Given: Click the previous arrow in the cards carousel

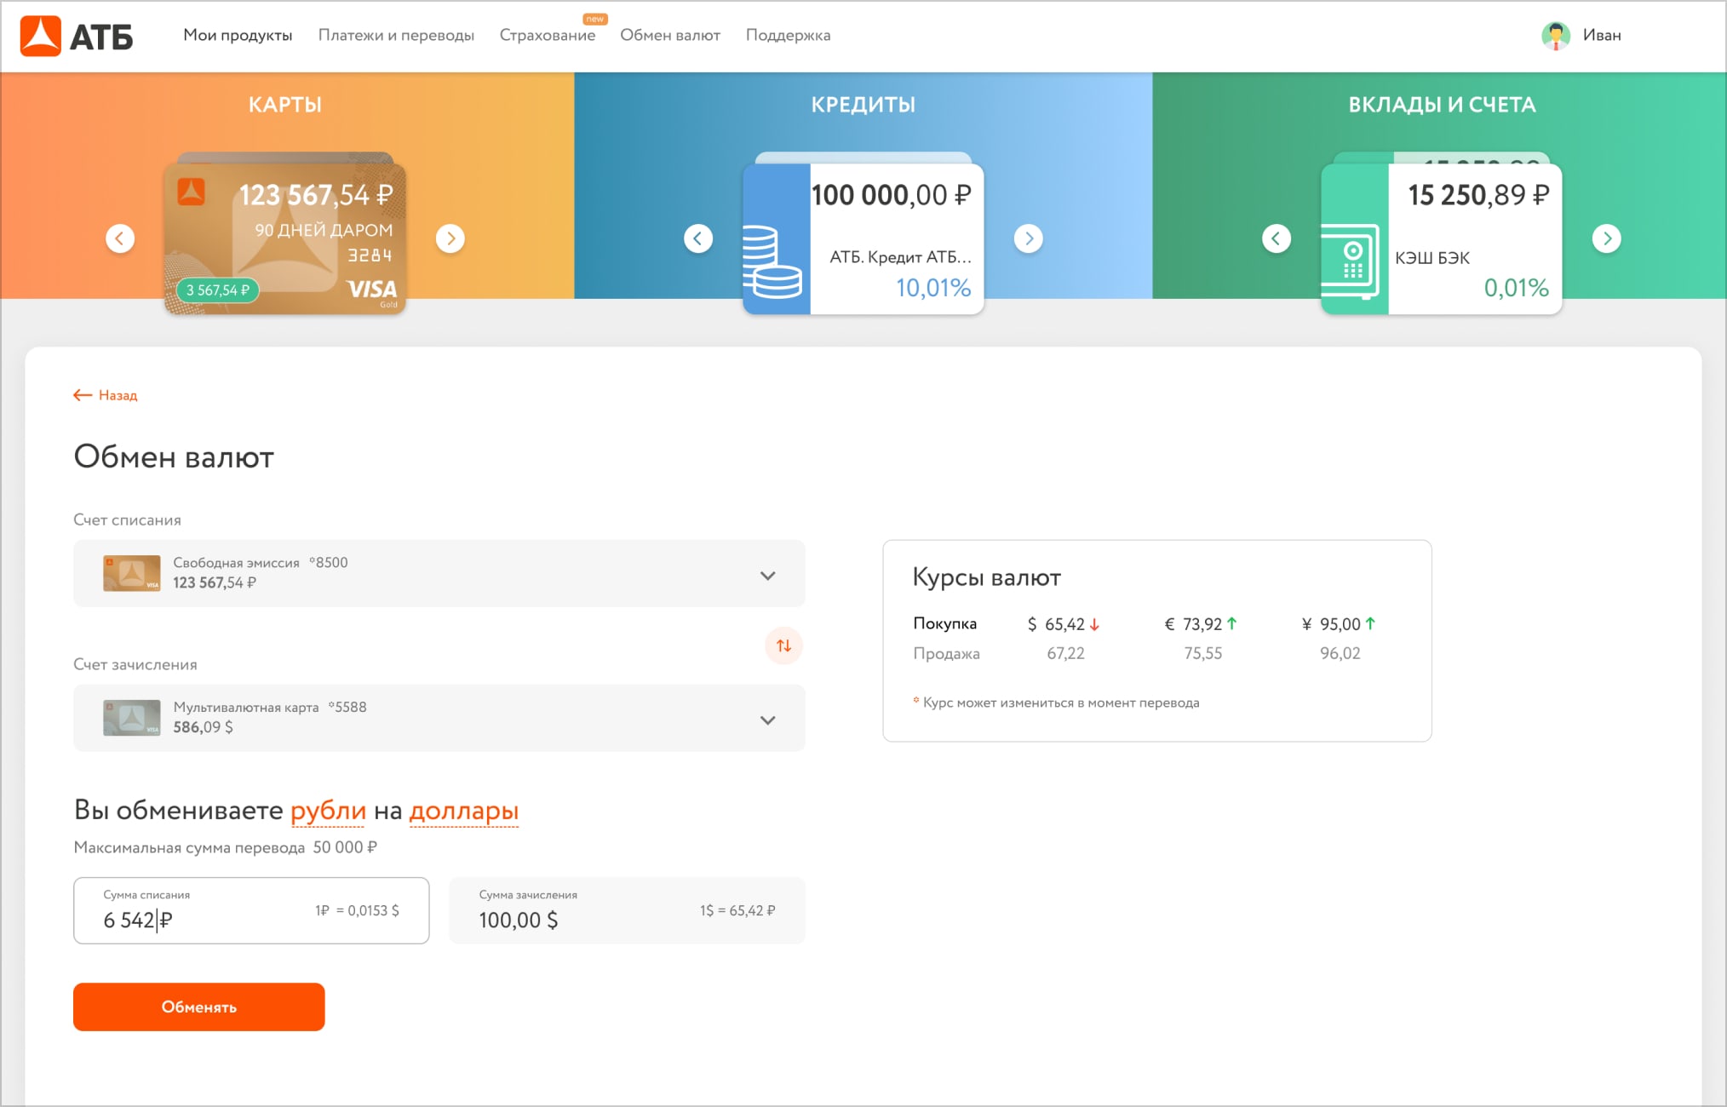Looking at the screenshot, I should [x=120, y=238].
